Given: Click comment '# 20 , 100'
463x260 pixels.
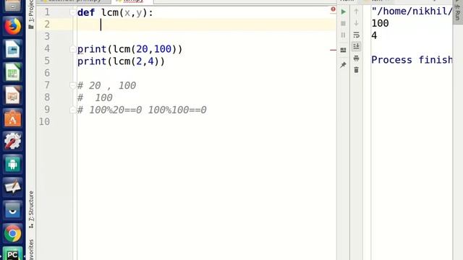Looking at the screenshot, I should click(x=106, y=85).
